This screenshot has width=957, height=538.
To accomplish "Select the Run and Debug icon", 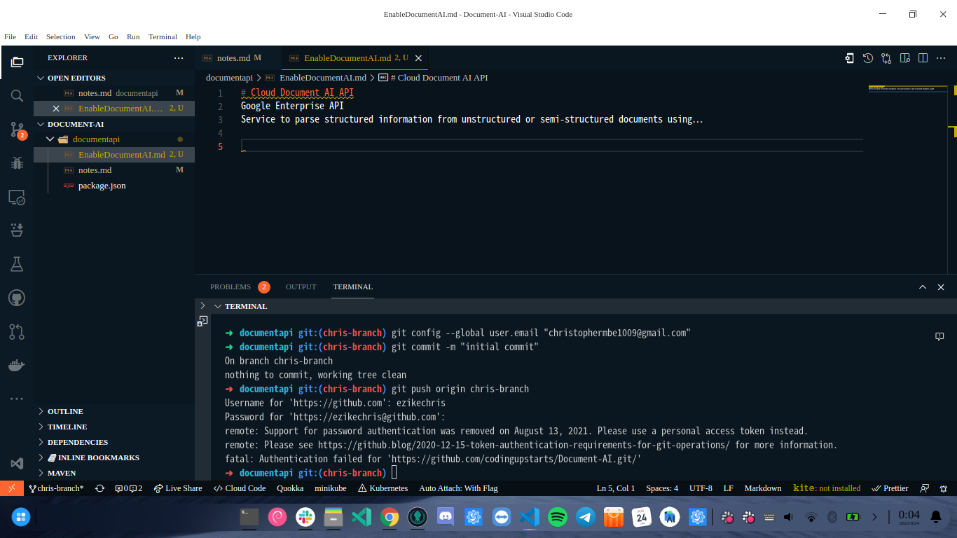I will point(17,163).
